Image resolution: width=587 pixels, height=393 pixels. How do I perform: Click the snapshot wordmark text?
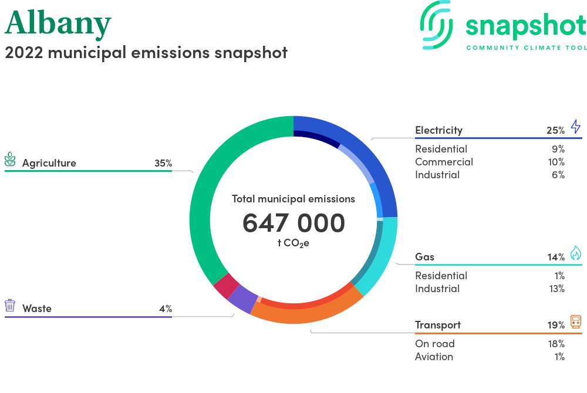[526, 26]
